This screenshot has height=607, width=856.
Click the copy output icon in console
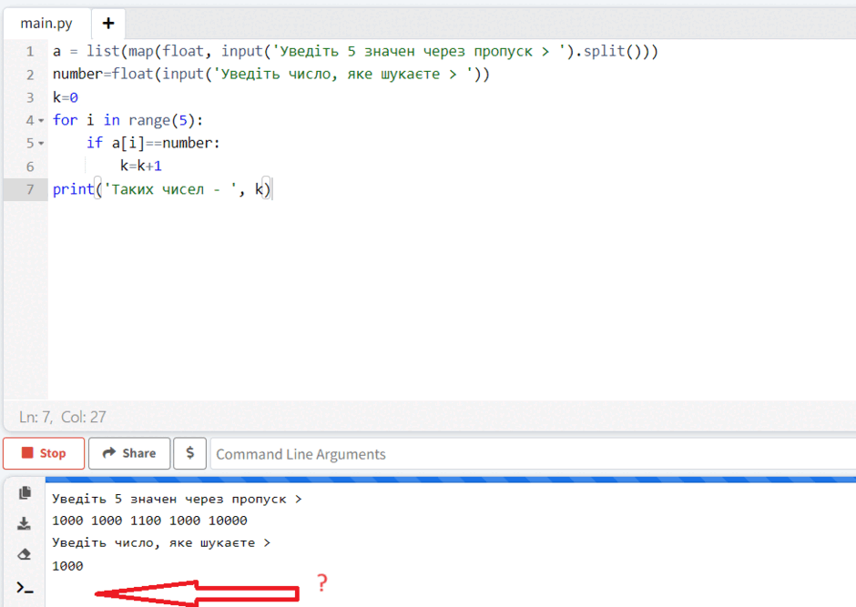coord(25,493)
